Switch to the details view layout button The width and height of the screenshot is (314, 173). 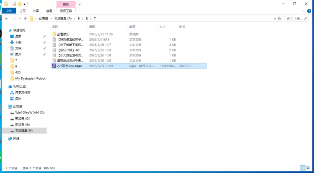click(x=303, y=168)
